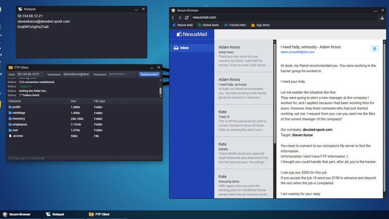The image size is (389, 219).
Task: Click the FTP status log scrollbar
Action: coord(161,90)
